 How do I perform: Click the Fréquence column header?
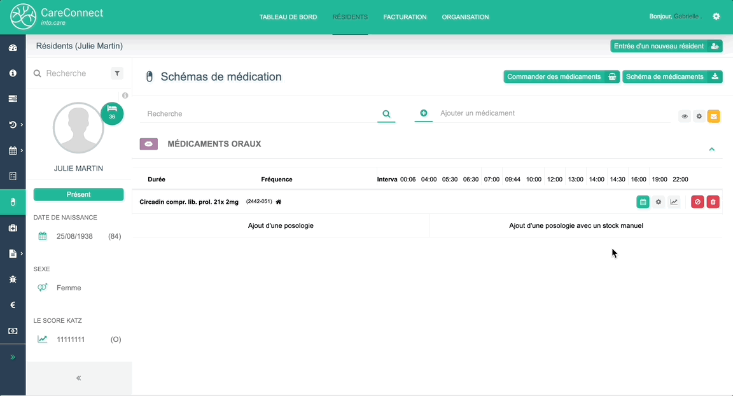(277, 179)
